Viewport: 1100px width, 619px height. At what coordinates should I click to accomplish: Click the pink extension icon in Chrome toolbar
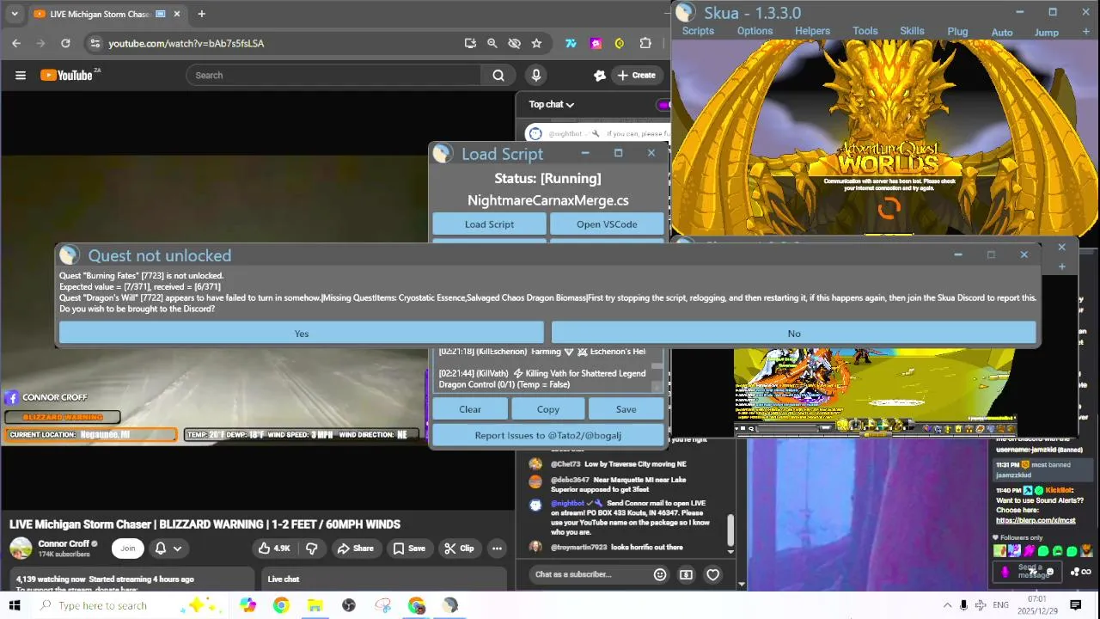[x=596, y=43]
